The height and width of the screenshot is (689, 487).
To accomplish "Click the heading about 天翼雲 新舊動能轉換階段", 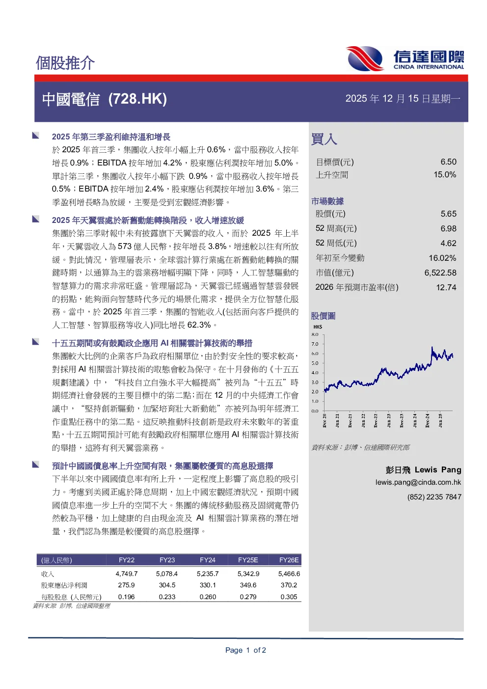I will 148,220.
